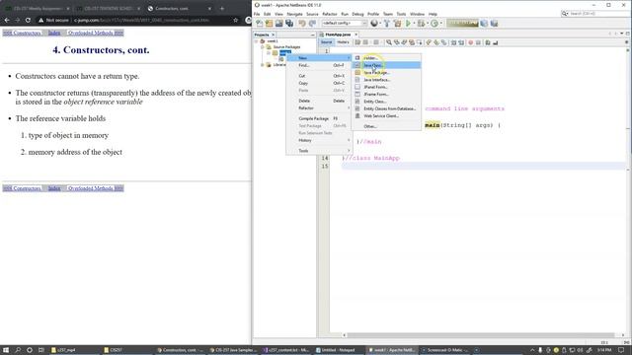This screenshot has width=632, height=355.
Task: Click the green Run Project icon
Action: (x=408, y=24)
